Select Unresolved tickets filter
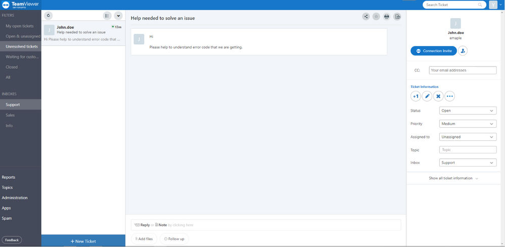Image resolution: width=505 pixels, height=247 pixels. 21,46
